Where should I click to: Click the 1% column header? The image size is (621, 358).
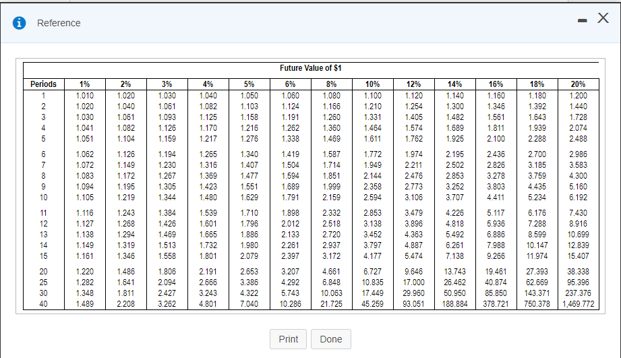tap(84, 84)
